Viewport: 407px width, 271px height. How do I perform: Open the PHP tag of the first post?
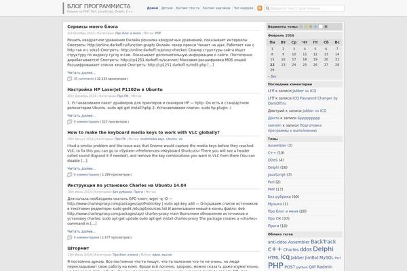(x=158, y=33)
